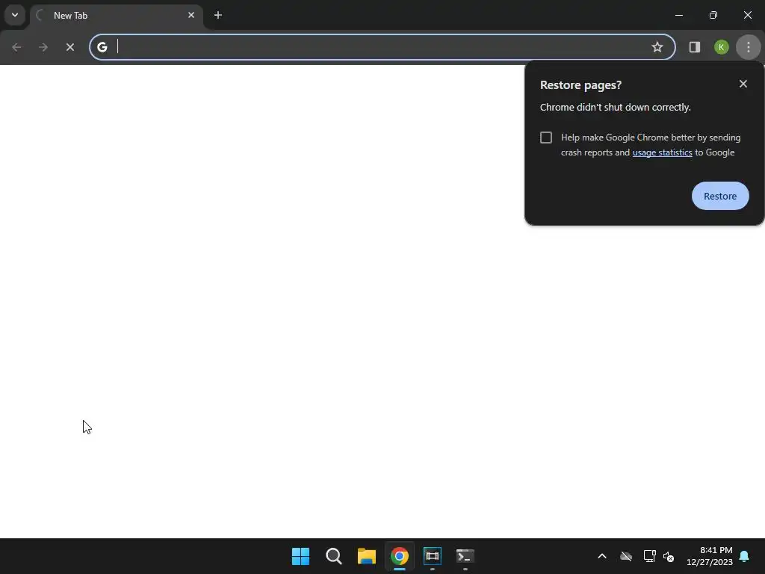Open the tab search dropdown arrow
Screen dimensions: 765x574
click(x=15, y=15)
